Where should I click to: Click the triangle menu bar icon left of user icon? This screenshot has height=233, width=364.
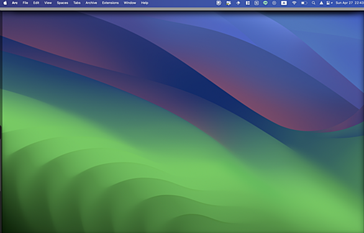pos(321,3)
